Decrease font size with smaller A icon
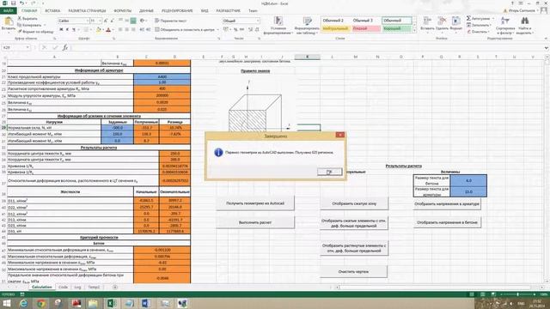Screen dimensions: 550x309 (112, 21)
